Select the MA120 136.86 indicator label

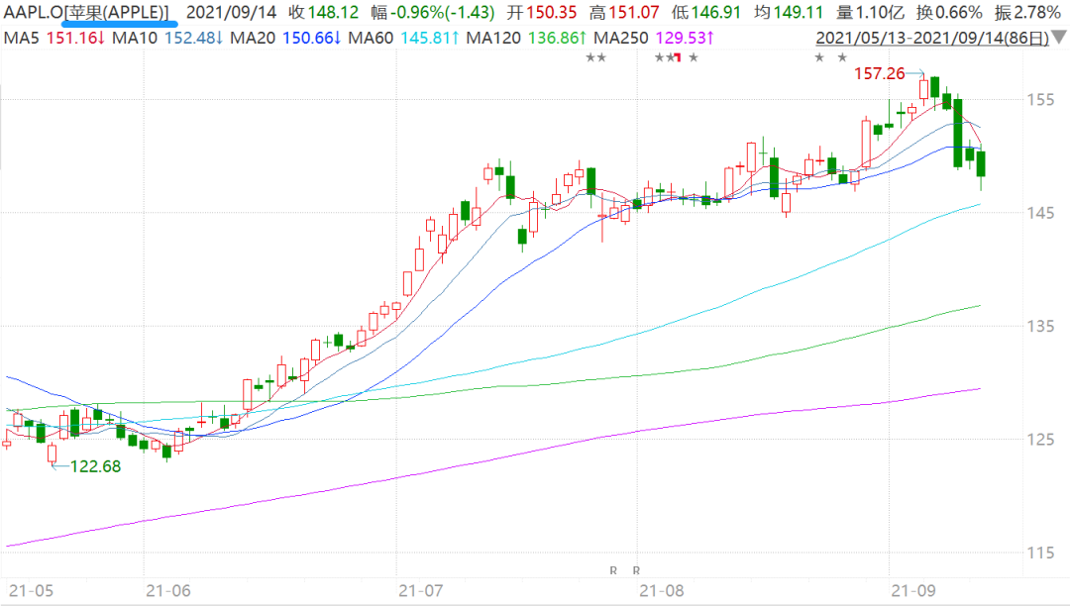pos(527,39)
